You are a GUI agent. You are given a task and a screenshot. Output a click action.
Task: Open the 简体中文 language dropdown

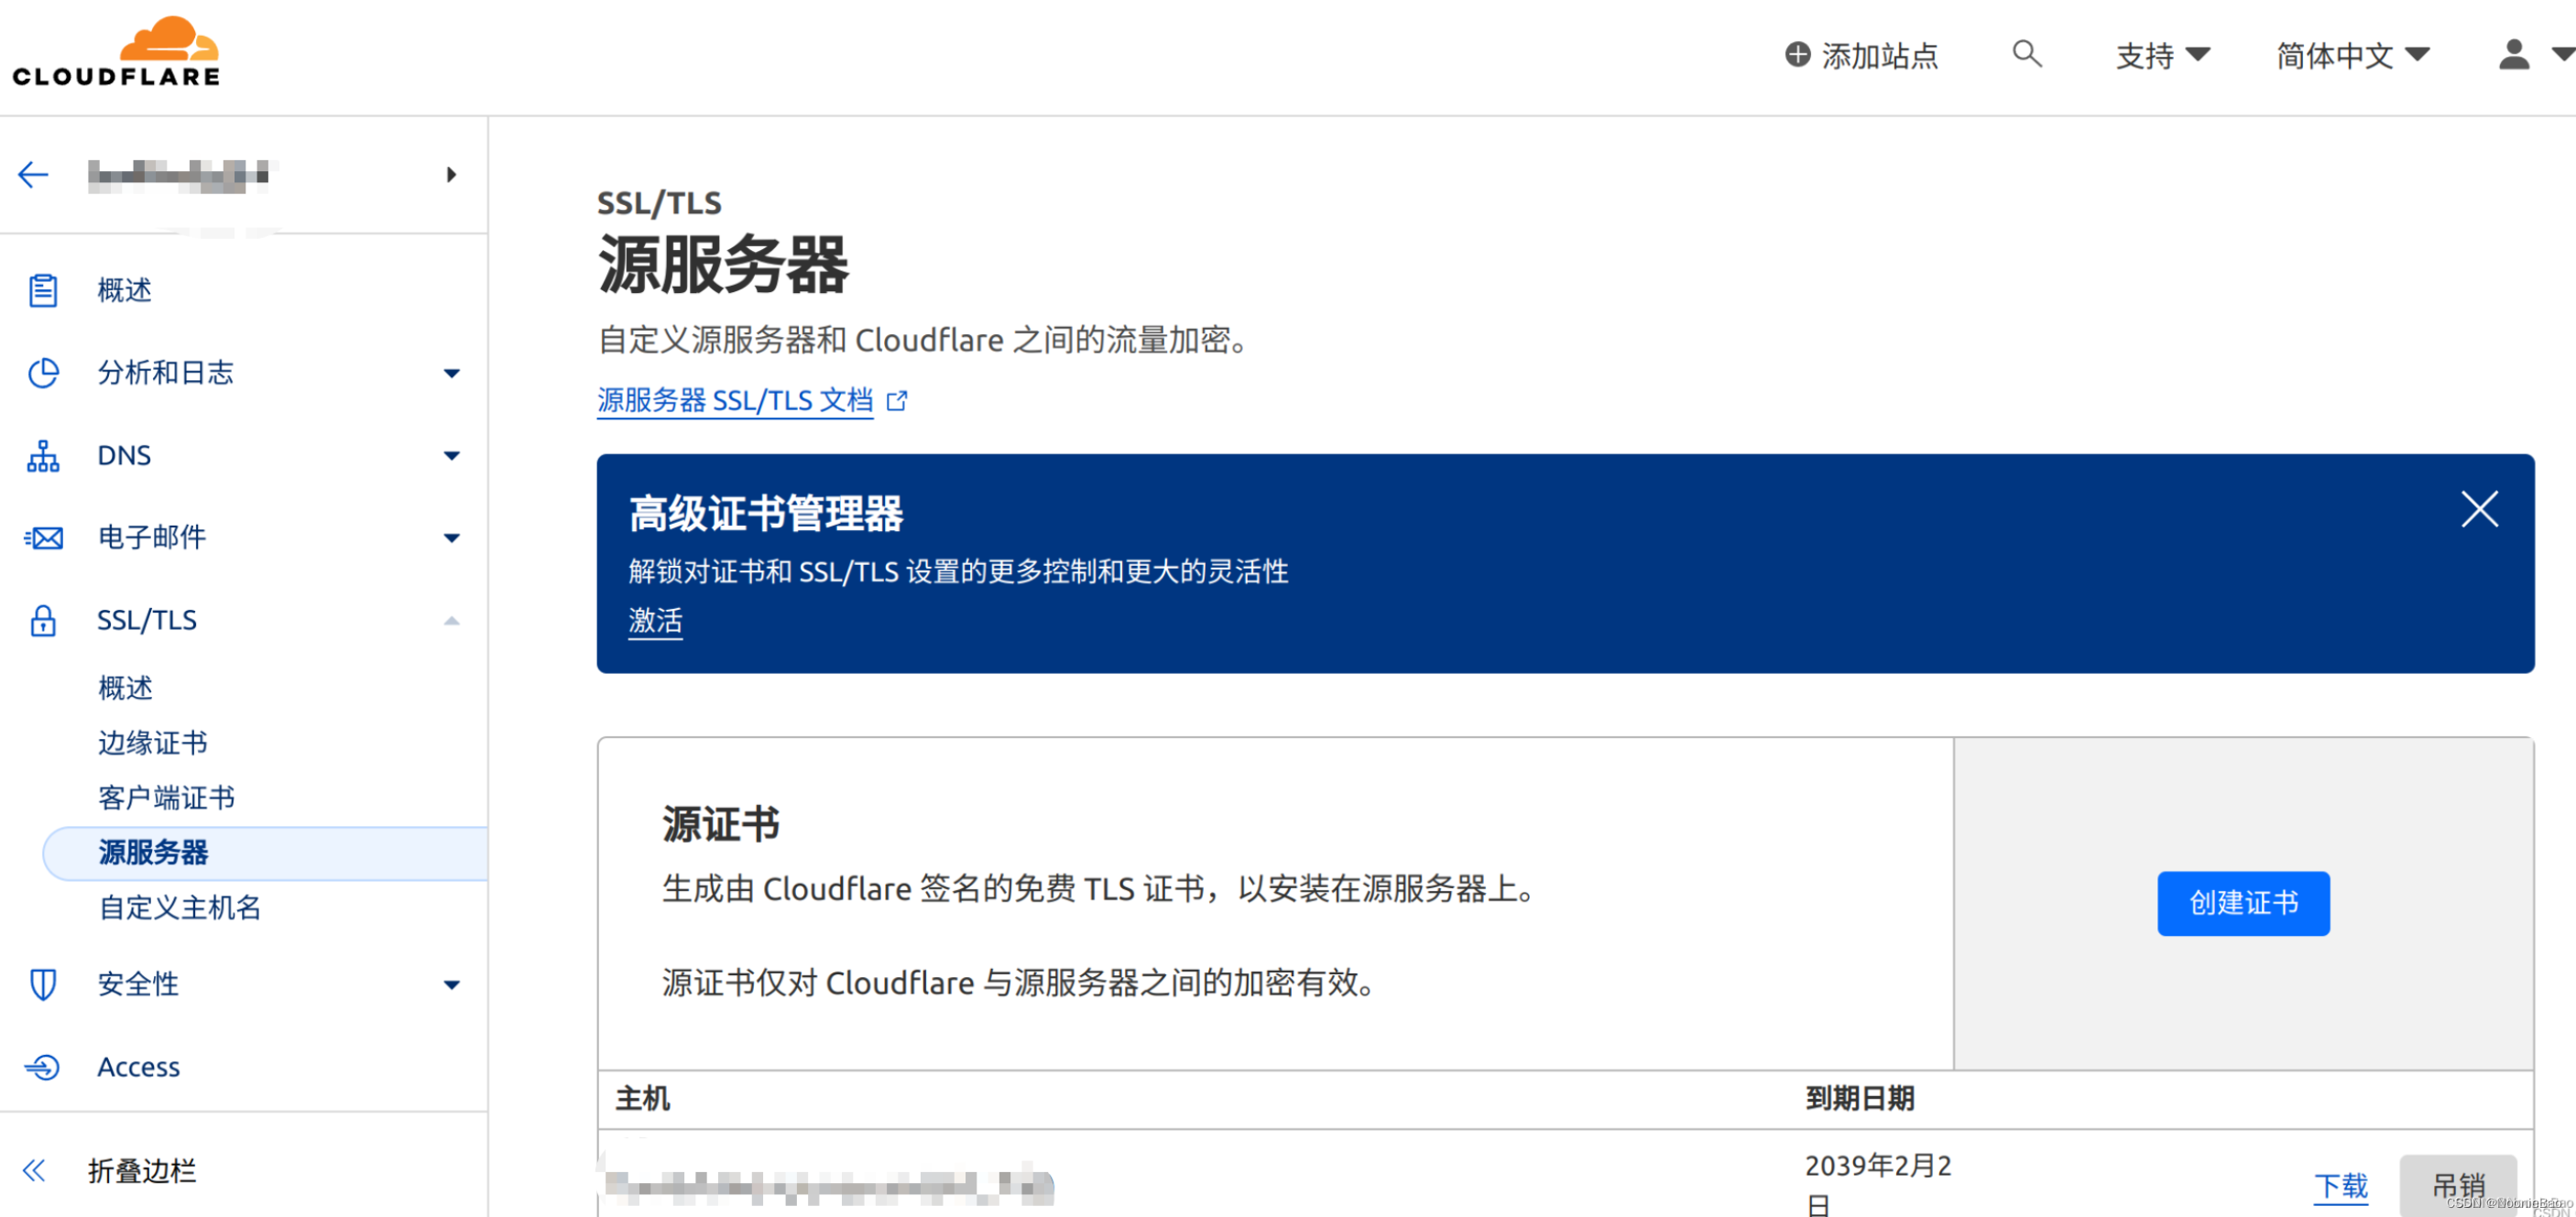click(2352, 55)
